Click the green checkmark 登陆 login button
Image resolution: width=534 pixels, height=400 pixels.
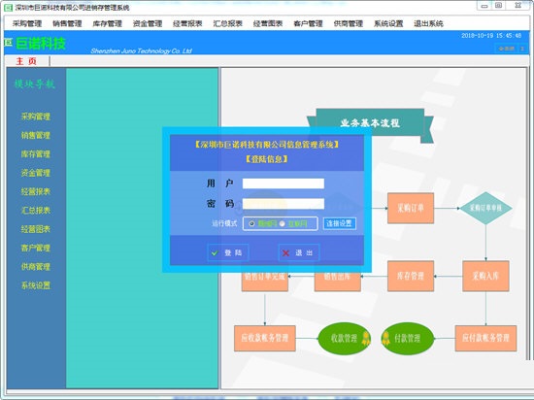coord(228,252)
